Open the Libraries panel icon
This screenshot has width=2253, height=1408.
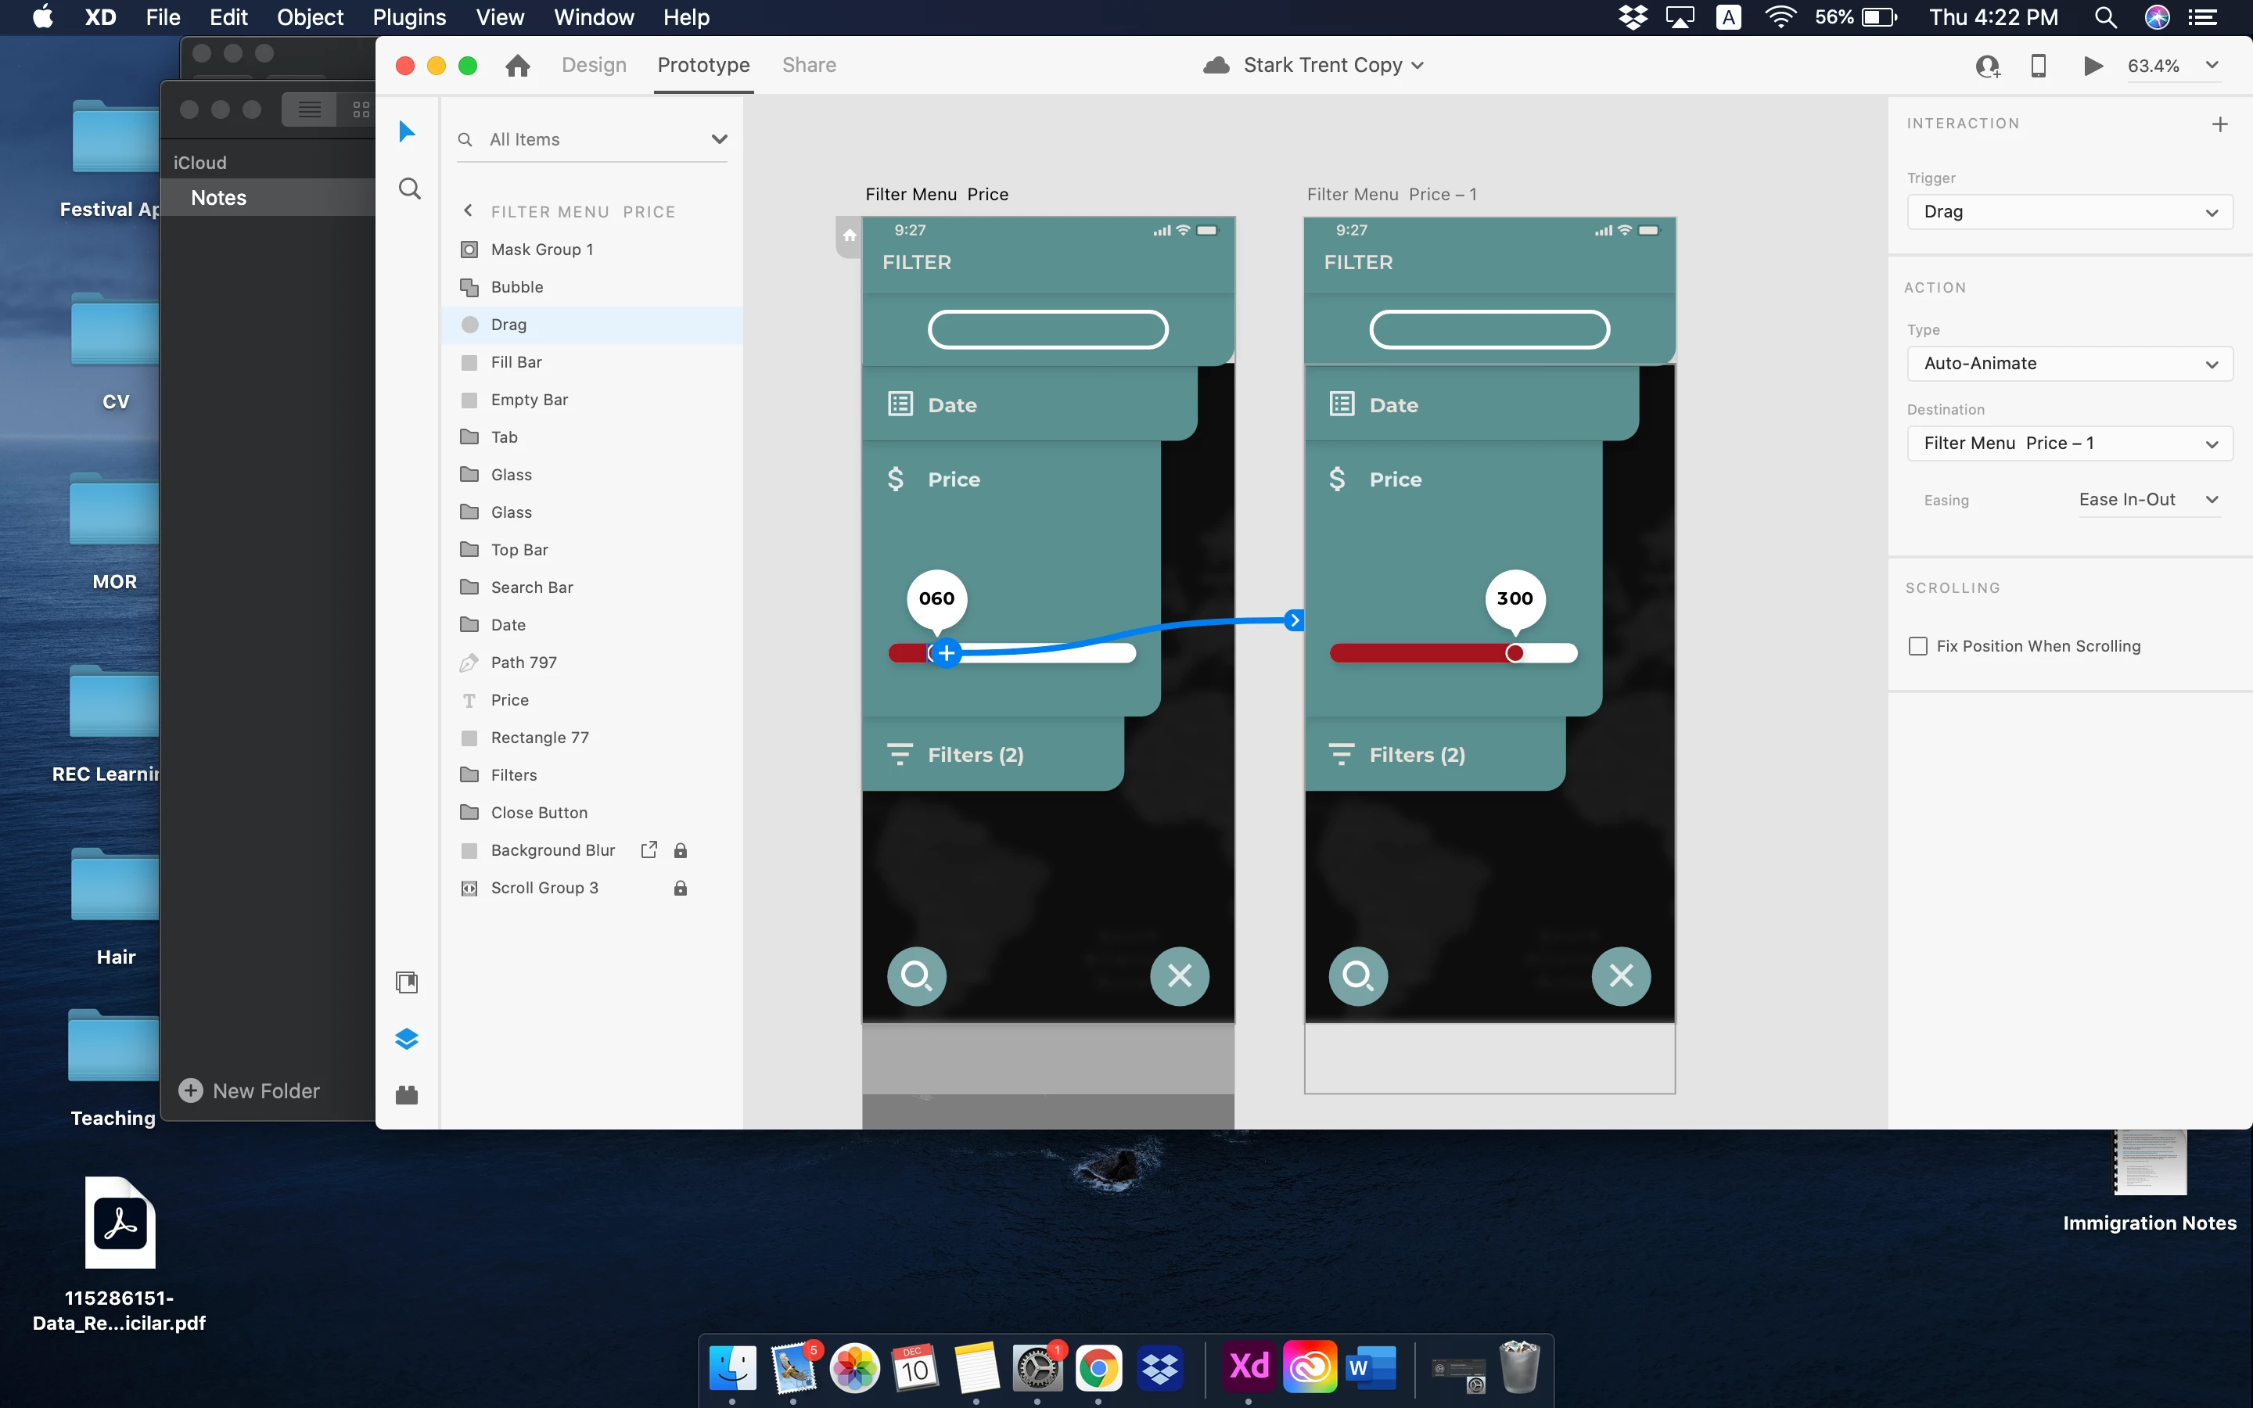407,982
